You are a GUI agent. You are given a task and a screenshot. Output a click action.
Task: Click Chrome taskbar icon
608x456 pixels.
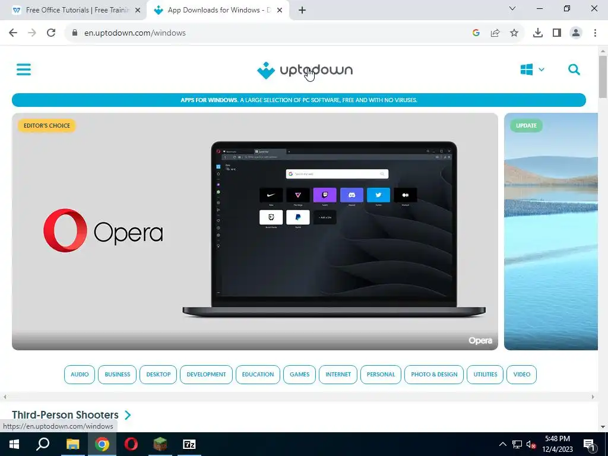pos(102,444)
